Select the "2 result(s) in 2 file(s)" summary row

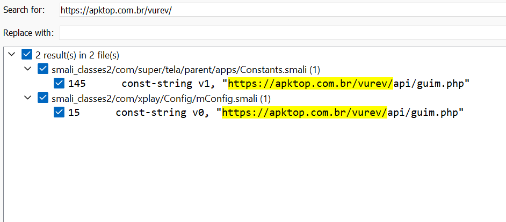coord(77,55)
